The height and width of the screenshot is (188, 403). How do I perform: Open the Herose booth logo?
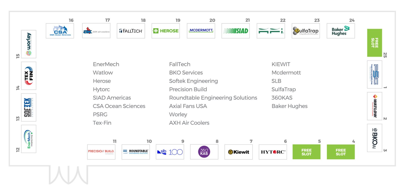(x=166, y=31)
